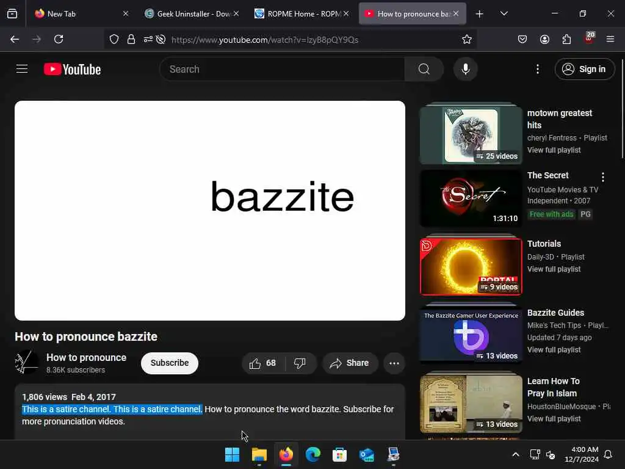
Task: Click the bazzite video player
Action: coord(210,210)
